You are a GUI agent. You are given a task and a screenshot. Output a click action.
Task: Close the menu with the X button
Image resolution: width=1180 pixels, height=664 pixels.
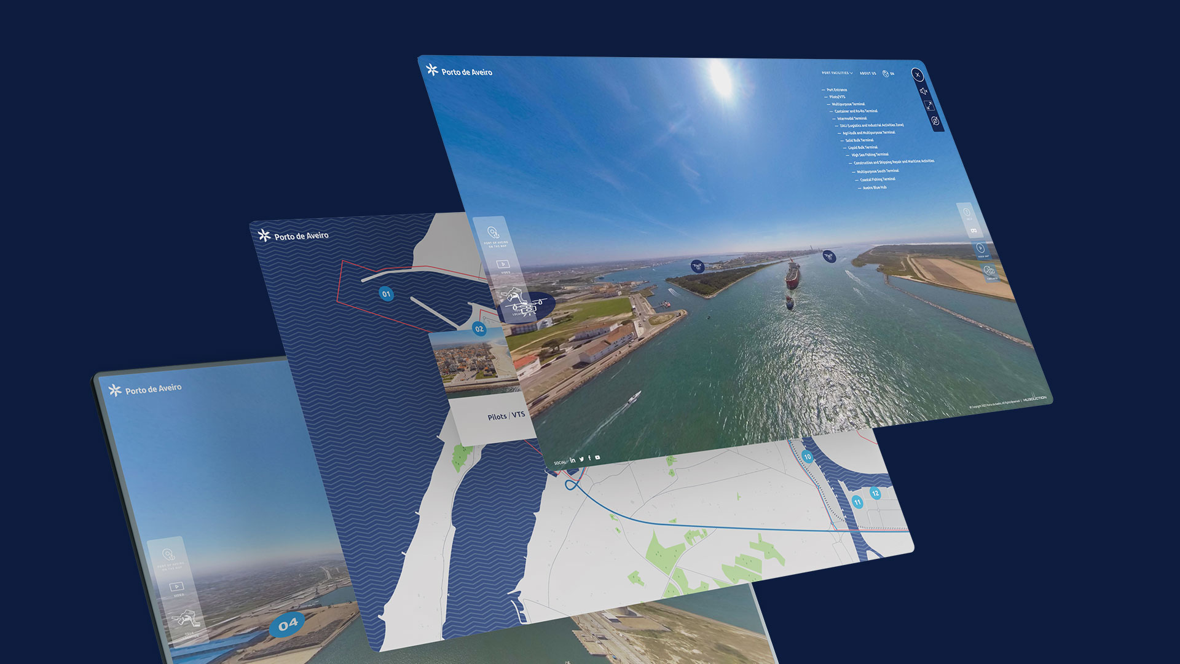click(917, 75)
